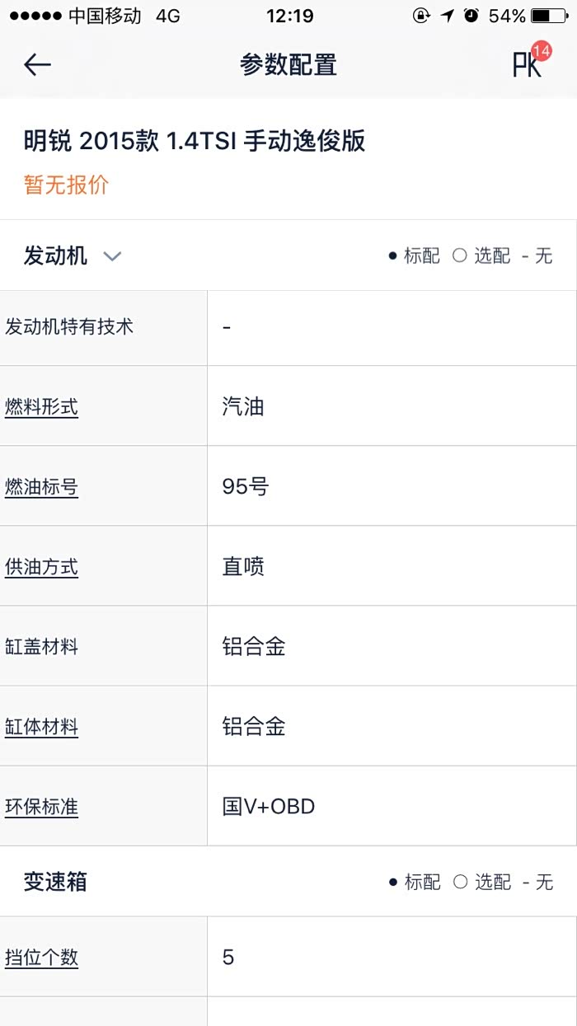Tap the 变速箱 section header
The width and height of the screenshot is (577, 1026).
[55, 882]
